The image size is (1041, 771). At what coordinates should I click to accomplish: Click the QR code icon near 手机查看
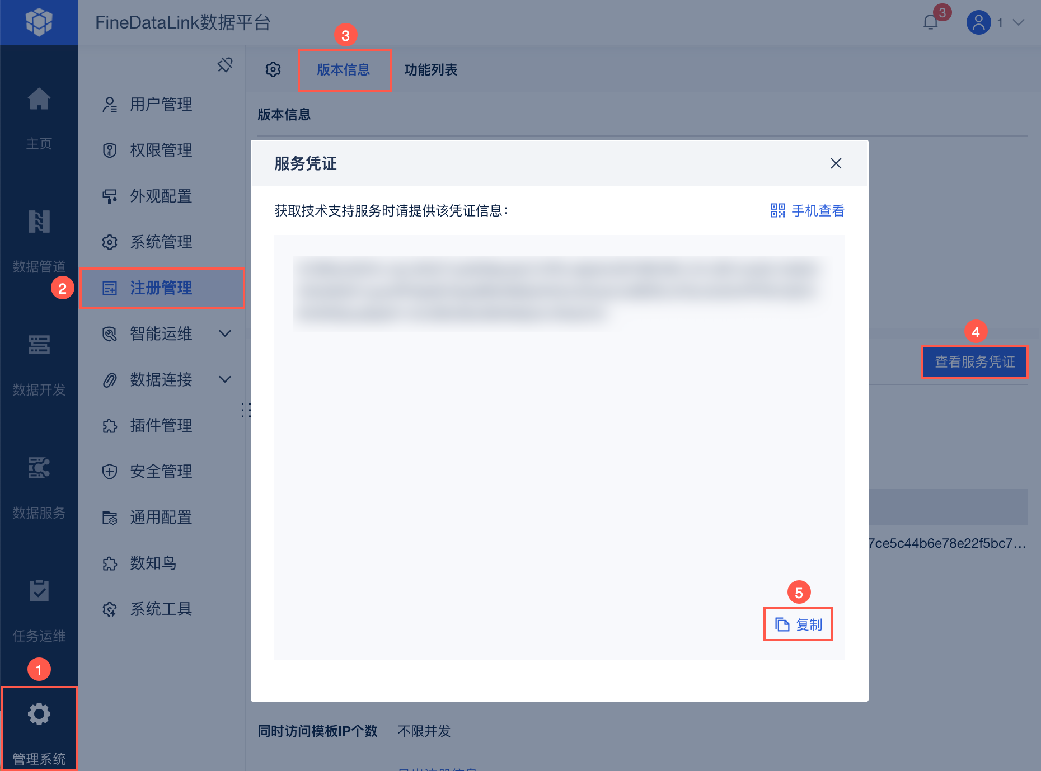pos(778,210)
